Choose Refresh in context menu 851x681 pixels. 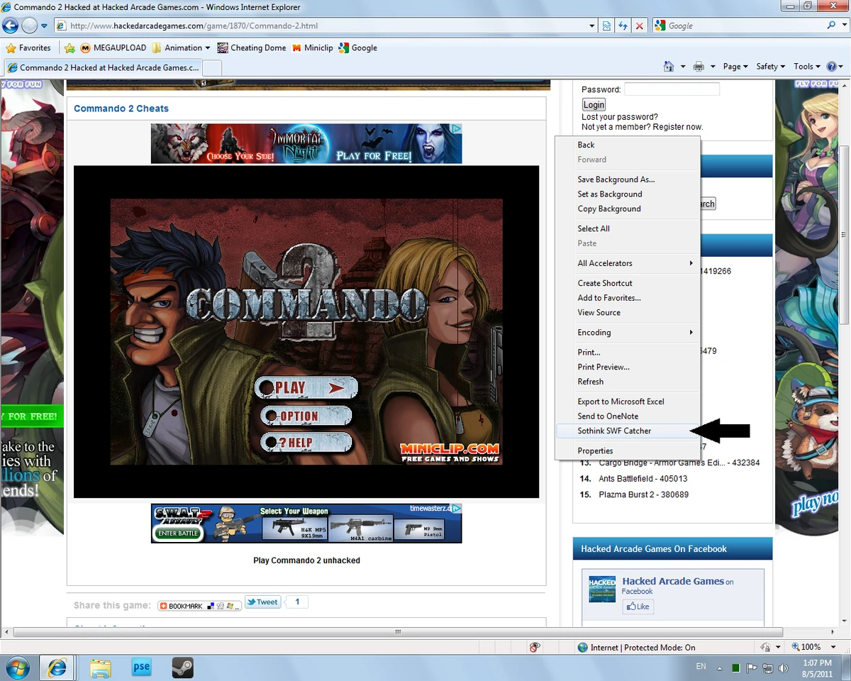point(628,382)
